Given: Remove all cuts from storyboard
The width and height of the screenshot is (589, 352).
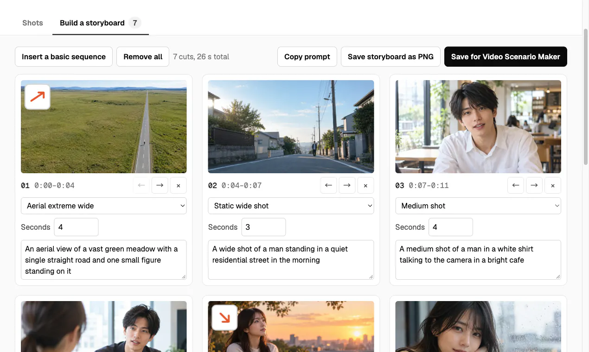Looking at the screenshot, I should 143,57.
